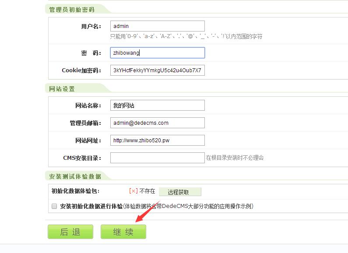The height and width of the screenshot is (253, 348).
Task: Click the [×] not-exist status icon
Action: 134,191
